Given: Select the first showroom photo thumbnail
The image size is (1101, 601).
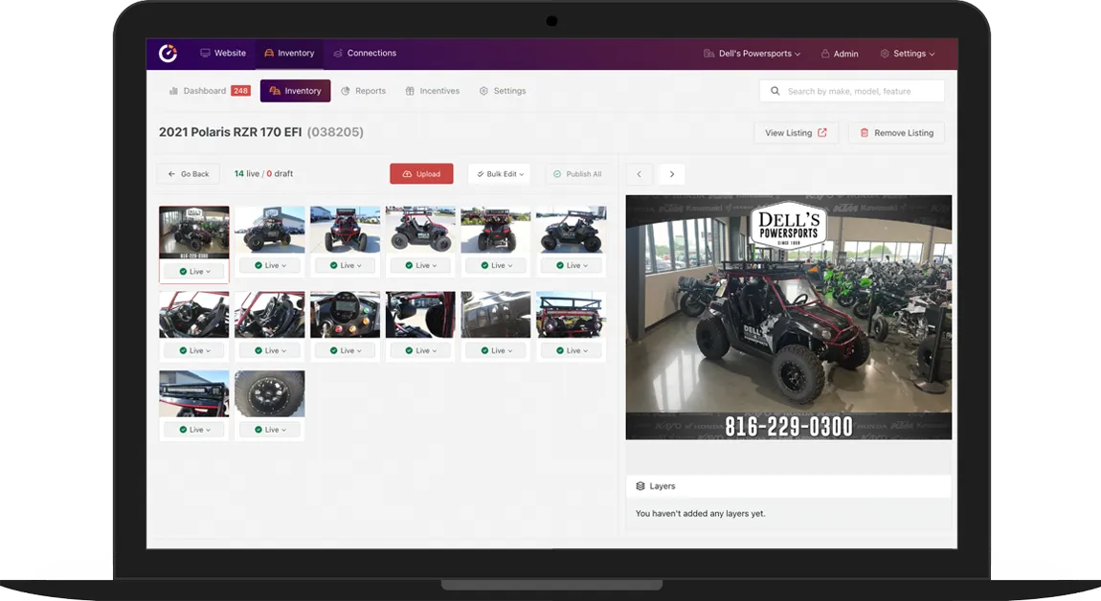Looking at the screenshot, I should click(x=193, y=233).
